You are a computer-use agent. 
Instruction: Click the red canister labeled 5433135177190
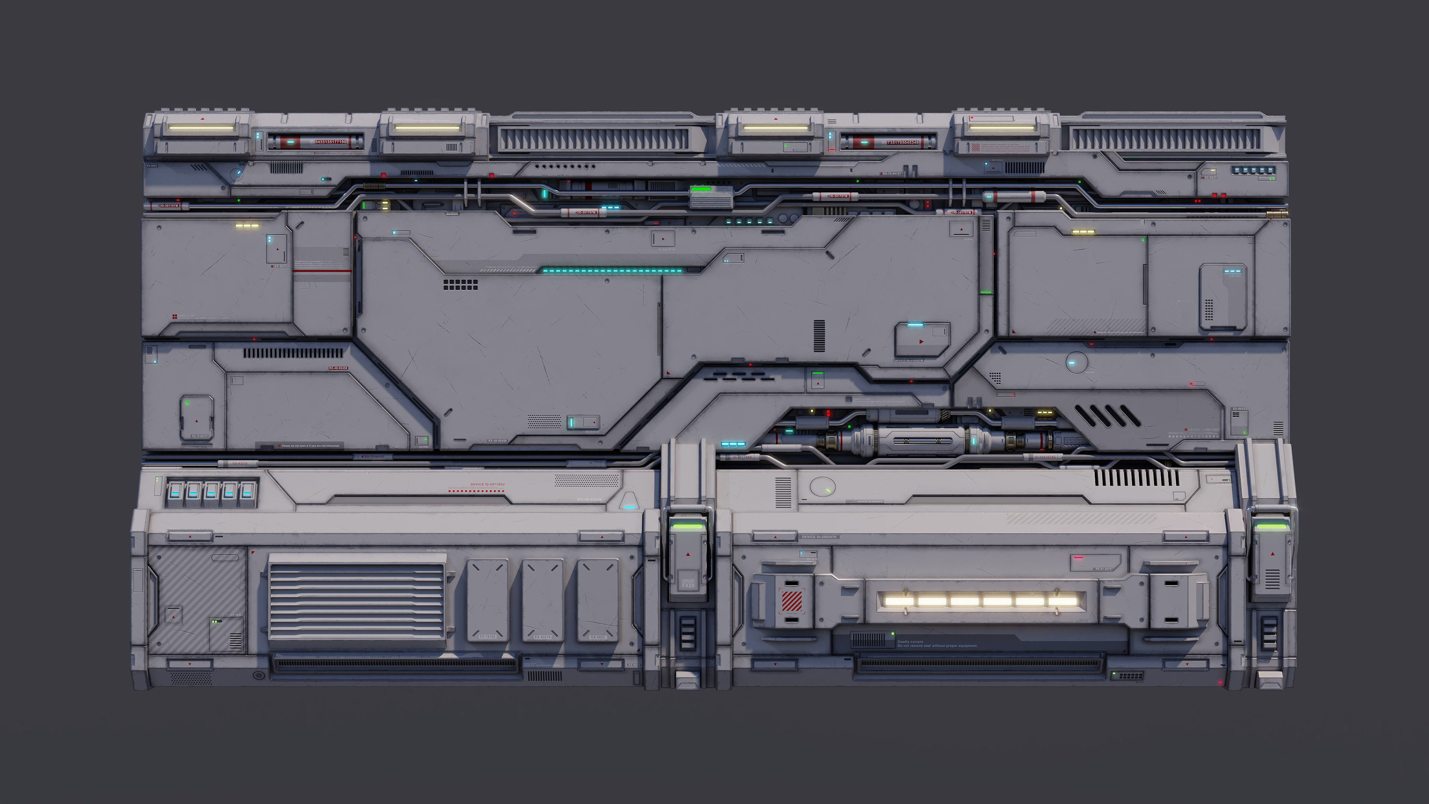[x=316, y=142]
